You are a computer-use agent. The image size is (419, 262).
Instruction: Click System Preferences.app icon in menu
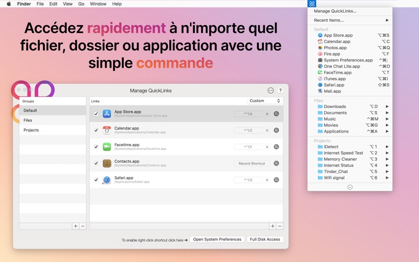pyautogui.click(x=320, y=60)
